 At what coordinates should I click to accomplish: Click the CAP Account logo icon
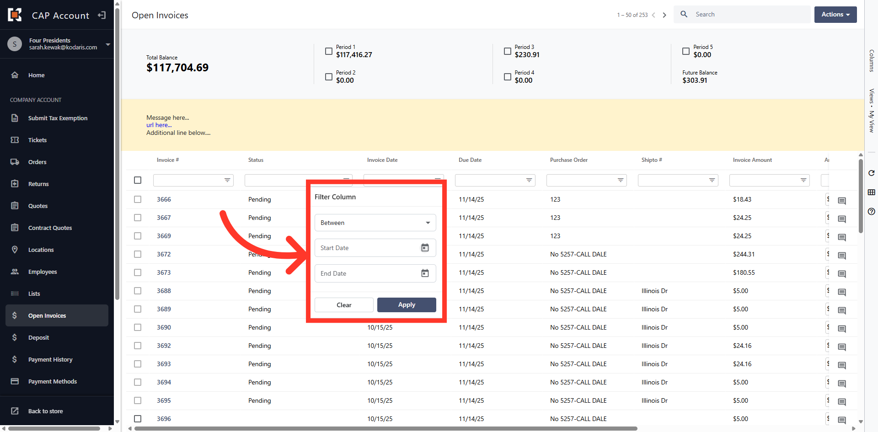(x=15, y=15)
